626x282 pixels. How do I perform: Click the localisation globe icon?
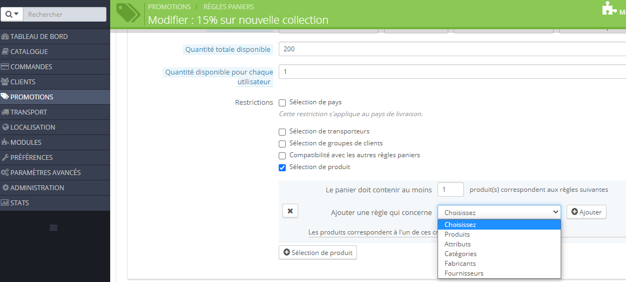5,127
